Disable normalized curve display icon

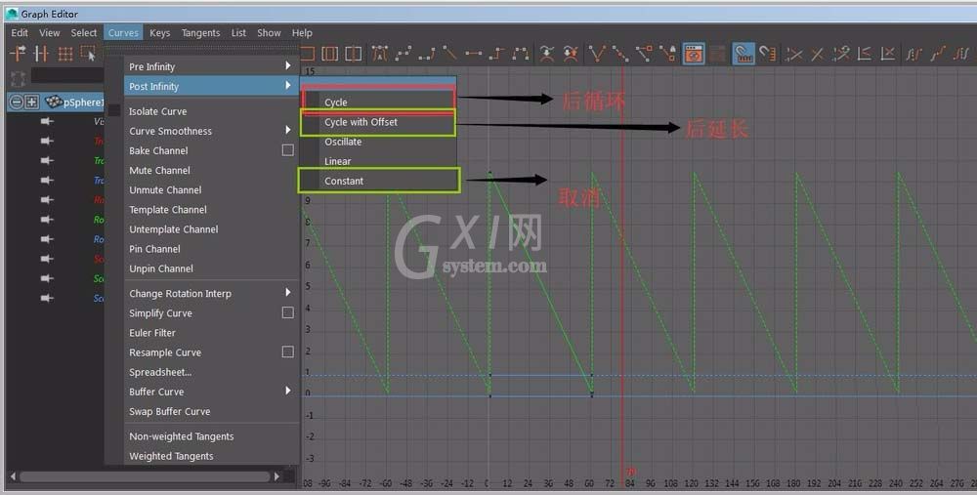point(817,54)
